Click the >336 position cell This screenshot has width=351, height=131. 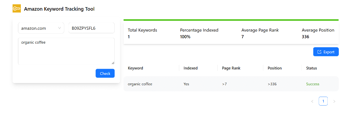(272, 84)
